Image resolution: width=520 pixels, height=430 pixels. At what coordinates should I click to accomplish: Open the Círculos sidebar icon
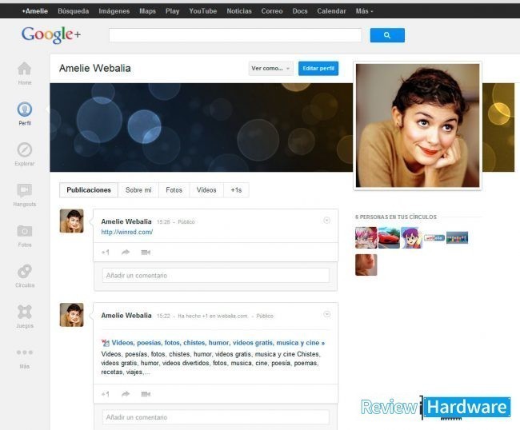[24, 273]
